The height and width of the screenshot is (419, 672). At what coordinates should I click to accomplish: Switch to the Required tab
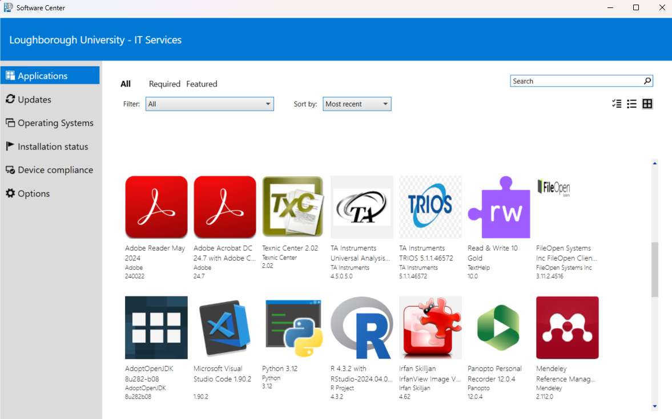[x=164, y=84]
